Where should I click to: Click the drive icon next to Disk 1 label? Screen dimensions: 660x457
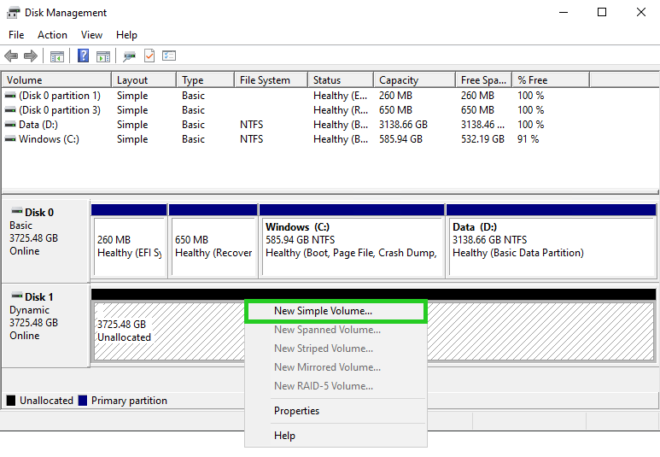[x=17, y=296]
